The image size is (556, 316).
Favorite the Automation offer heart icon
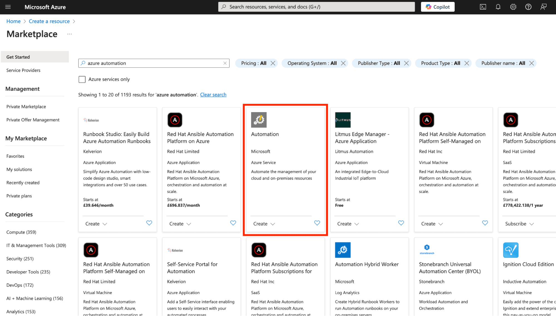[317, 223]
